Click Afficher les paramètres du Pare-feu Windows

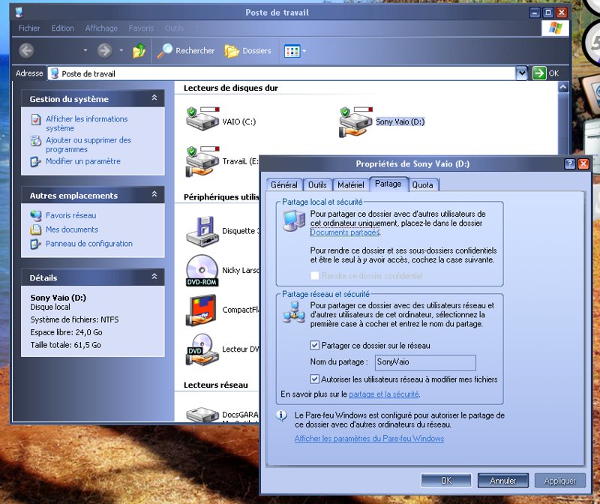click(x=369, y=439)
